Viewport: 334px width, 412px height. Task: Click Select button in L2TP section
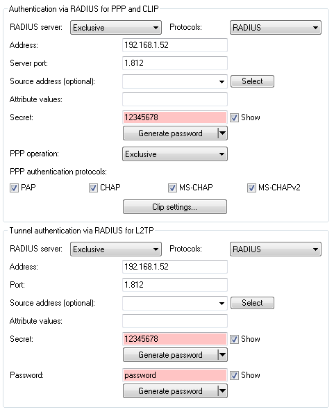(252, 303)
